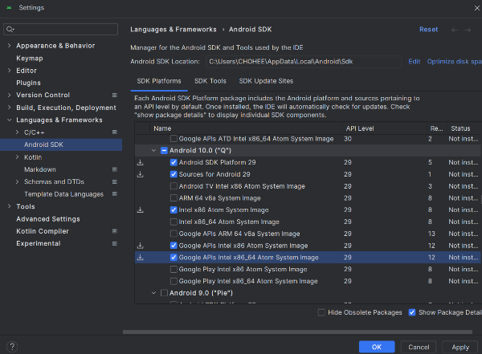Click the OK button
Screen dimensions: 482x354
[377, 347]
